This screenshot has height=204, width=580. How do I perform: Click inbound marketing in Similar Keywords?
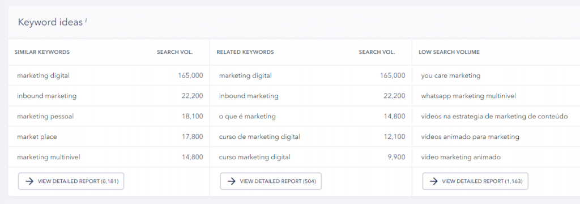[46, 96]
